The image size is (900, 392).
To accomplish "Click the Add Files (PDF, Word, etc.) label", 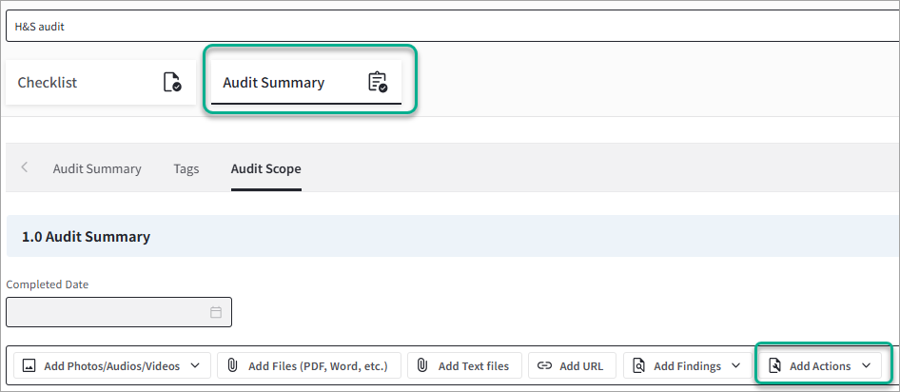I will click(318, 365).
